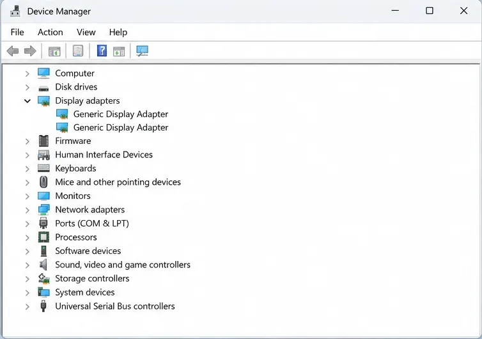482x339 pixels.
Task: Select Sound, video and game controllers label
Action: 123,265
